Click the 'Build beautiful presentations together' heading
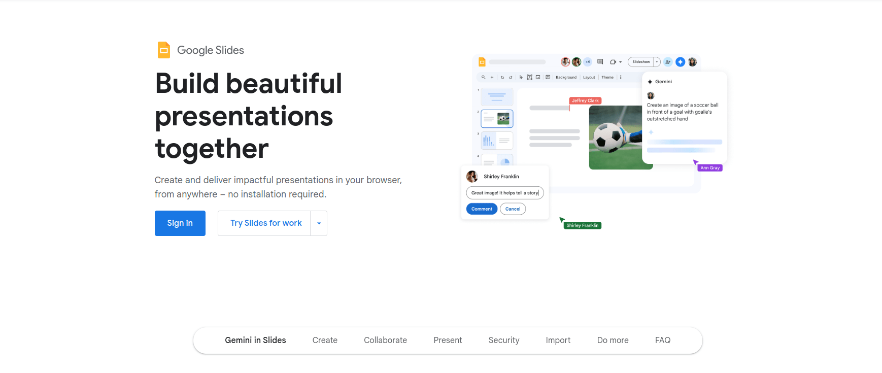This screenshot has height=373, width=882. pyautogui.click(x=249, y=116)
